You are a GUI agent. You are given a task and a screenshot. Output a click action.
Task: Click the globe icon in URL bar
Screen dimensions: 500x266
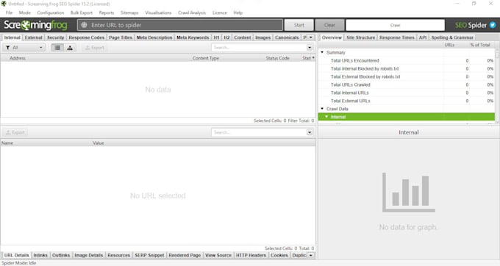84,25
